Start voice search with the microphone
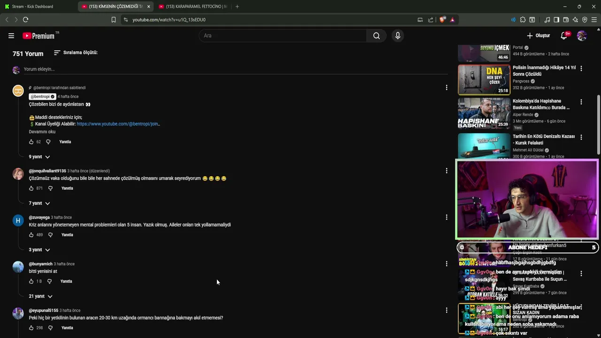 click(x=398, y=36)
